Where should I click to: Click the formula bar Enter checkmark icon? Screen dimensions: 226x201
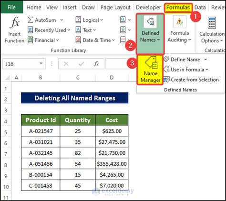[x=81, y=64]
